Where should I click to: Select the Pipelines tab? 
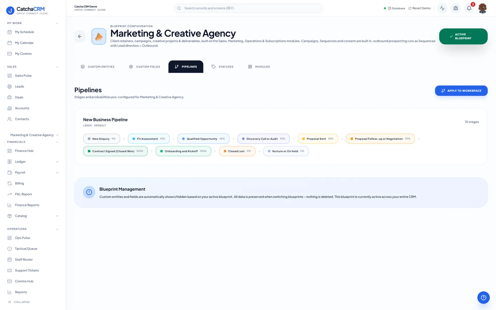[186, 67]
